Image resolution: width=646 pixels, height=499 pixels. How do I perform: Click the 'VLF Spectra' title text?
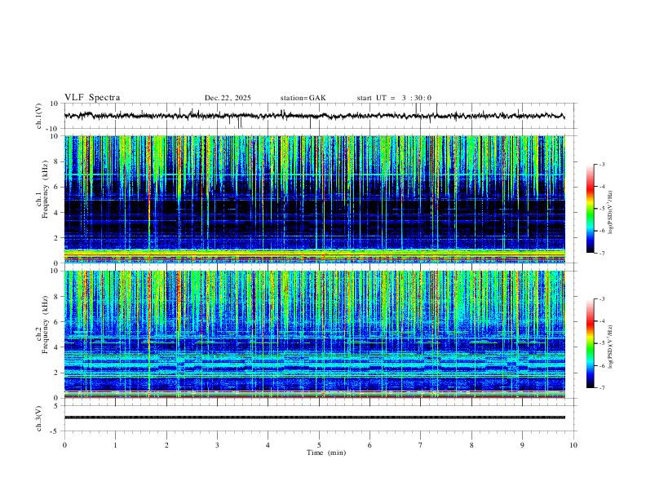[x=92, y=97]
